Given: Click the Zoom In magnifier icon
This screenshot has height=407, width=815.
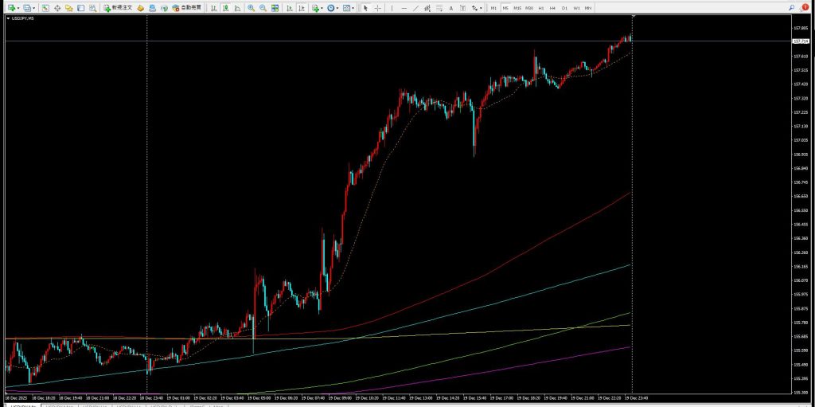Looking at the screenshot, I should (251, 8).
